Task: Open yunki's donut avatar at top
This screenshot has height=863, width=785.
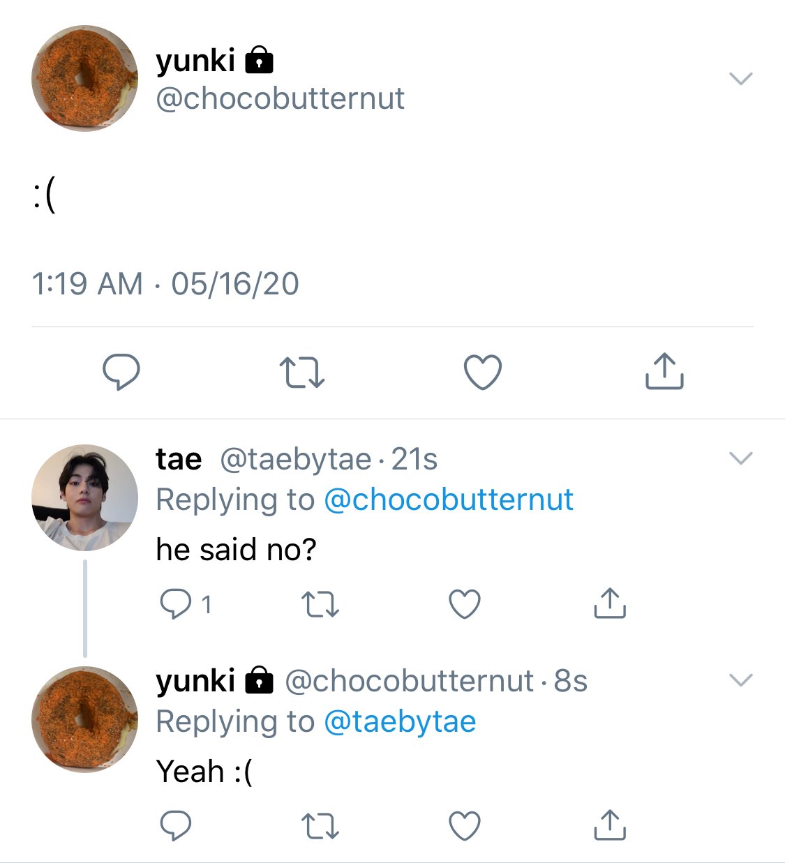Action: coord(84,79)
